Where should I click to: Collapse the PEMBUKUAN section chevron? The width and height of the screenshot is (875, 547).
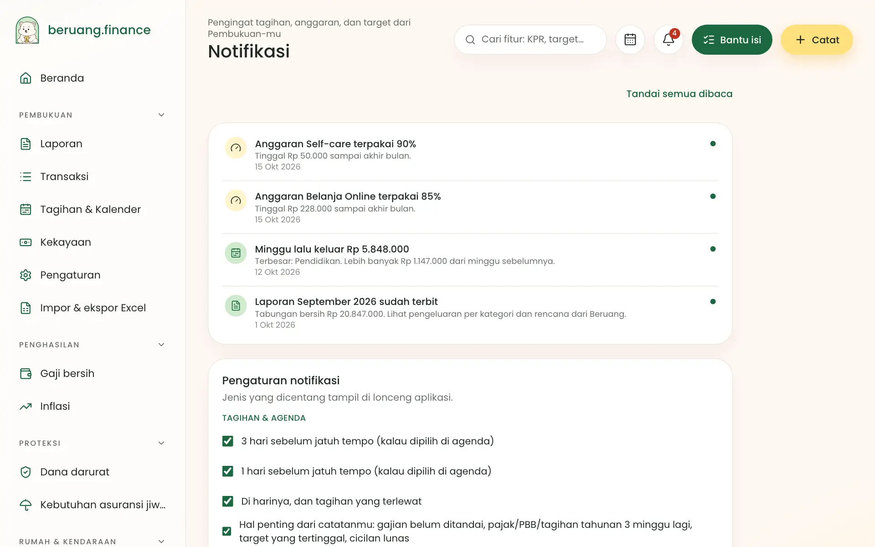[161, 115]
